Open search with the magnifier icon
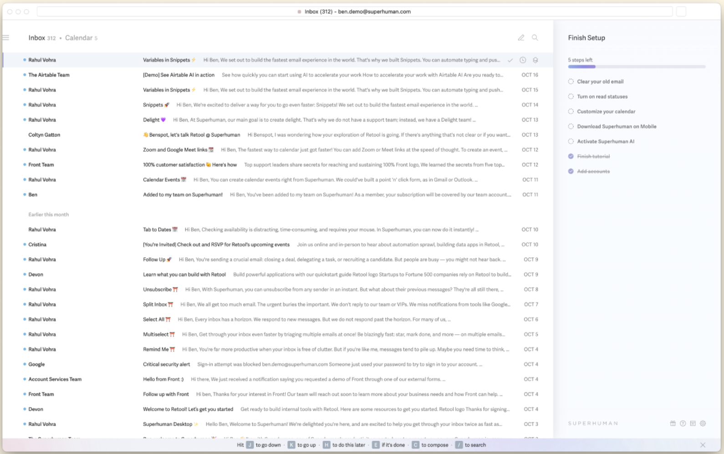Screen dimensions: 724x454 point(535,38)
